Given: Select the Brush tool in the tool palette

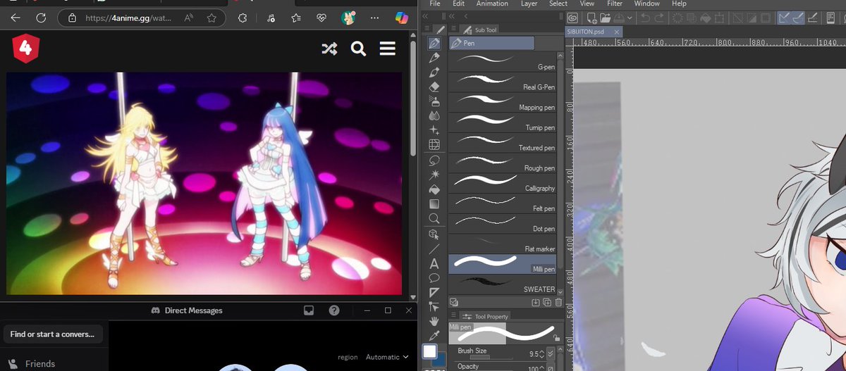Looking at the screenshot, I should [x=434, y=72].
